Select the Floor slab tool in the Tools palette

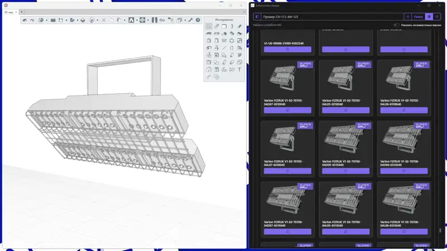(x=208, y=33)
